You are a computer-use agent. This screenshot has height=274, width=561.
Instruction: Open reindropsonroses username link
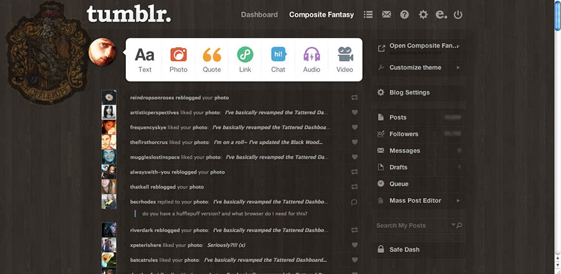[x=152, y=98]
